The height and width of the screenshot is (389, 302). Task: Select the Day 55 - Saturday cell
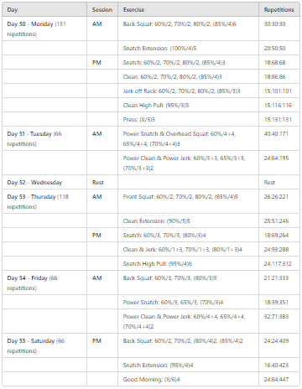(44, 345)
